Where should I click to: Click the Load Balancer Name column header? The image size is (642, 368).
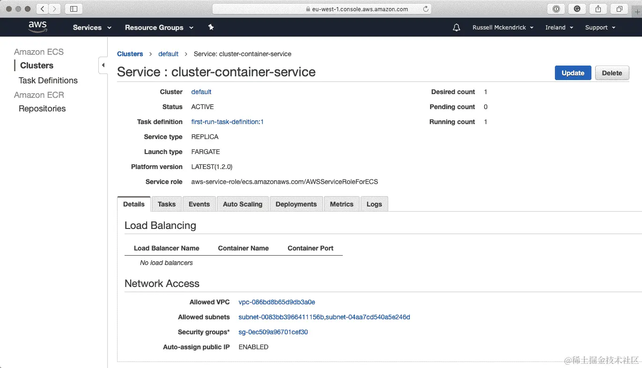(x=167, y=248)
